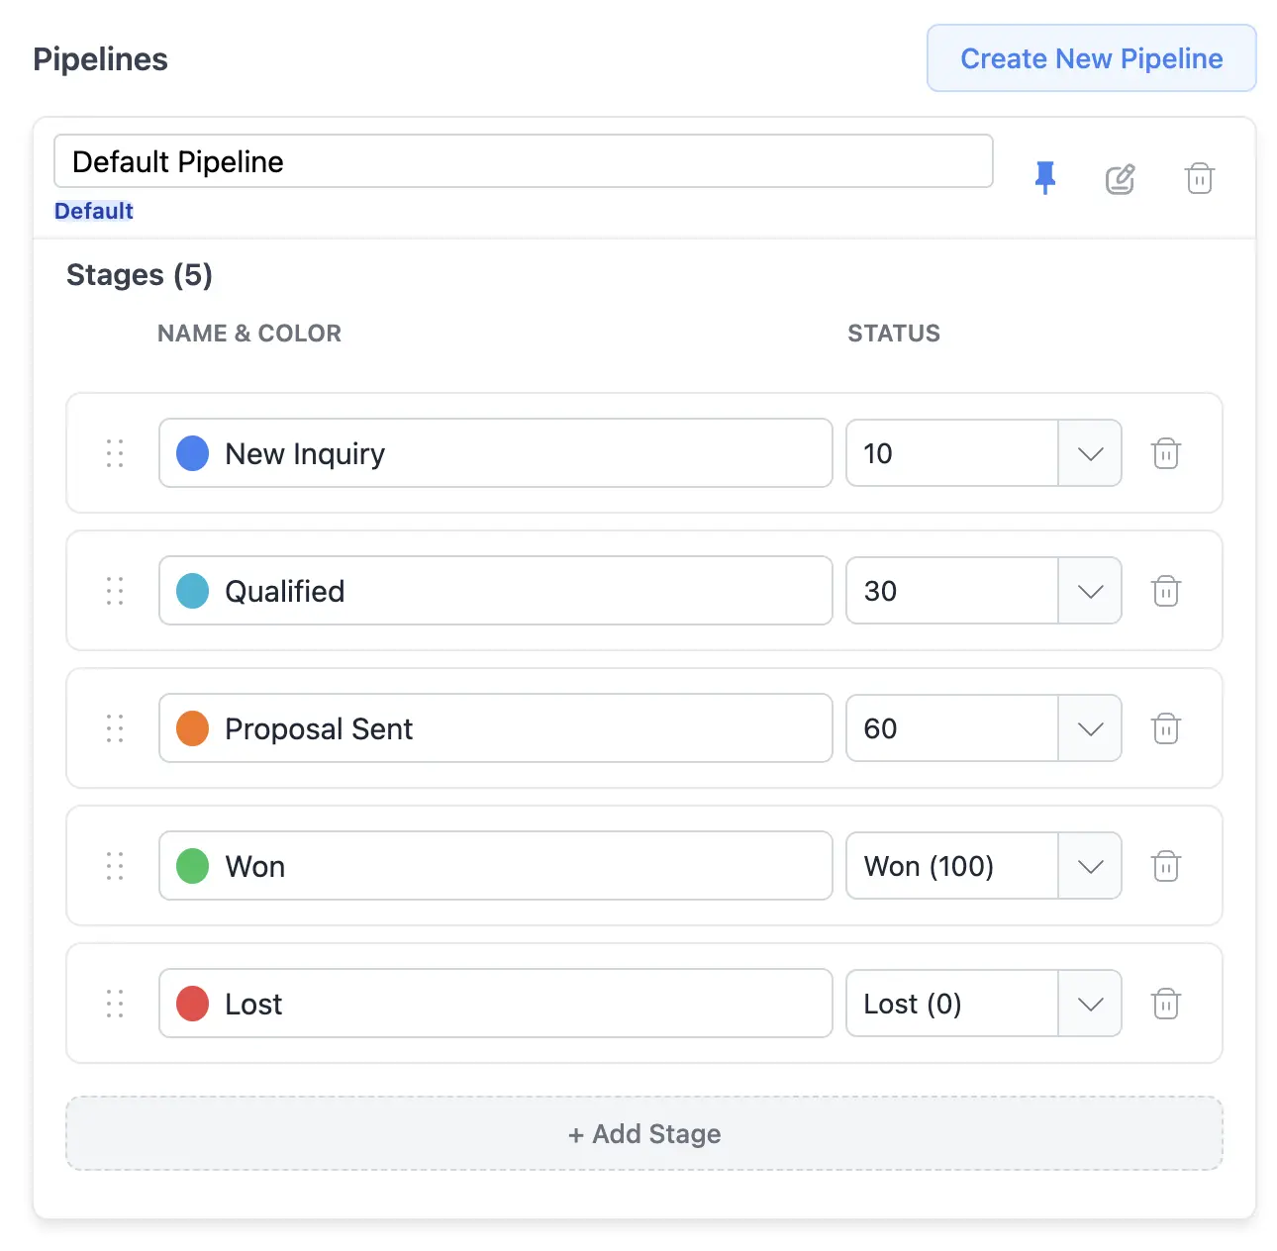This screenshot has width=1277, height=1251.
Task: Click Create New Pipeline button
Action: (1092, 58)
